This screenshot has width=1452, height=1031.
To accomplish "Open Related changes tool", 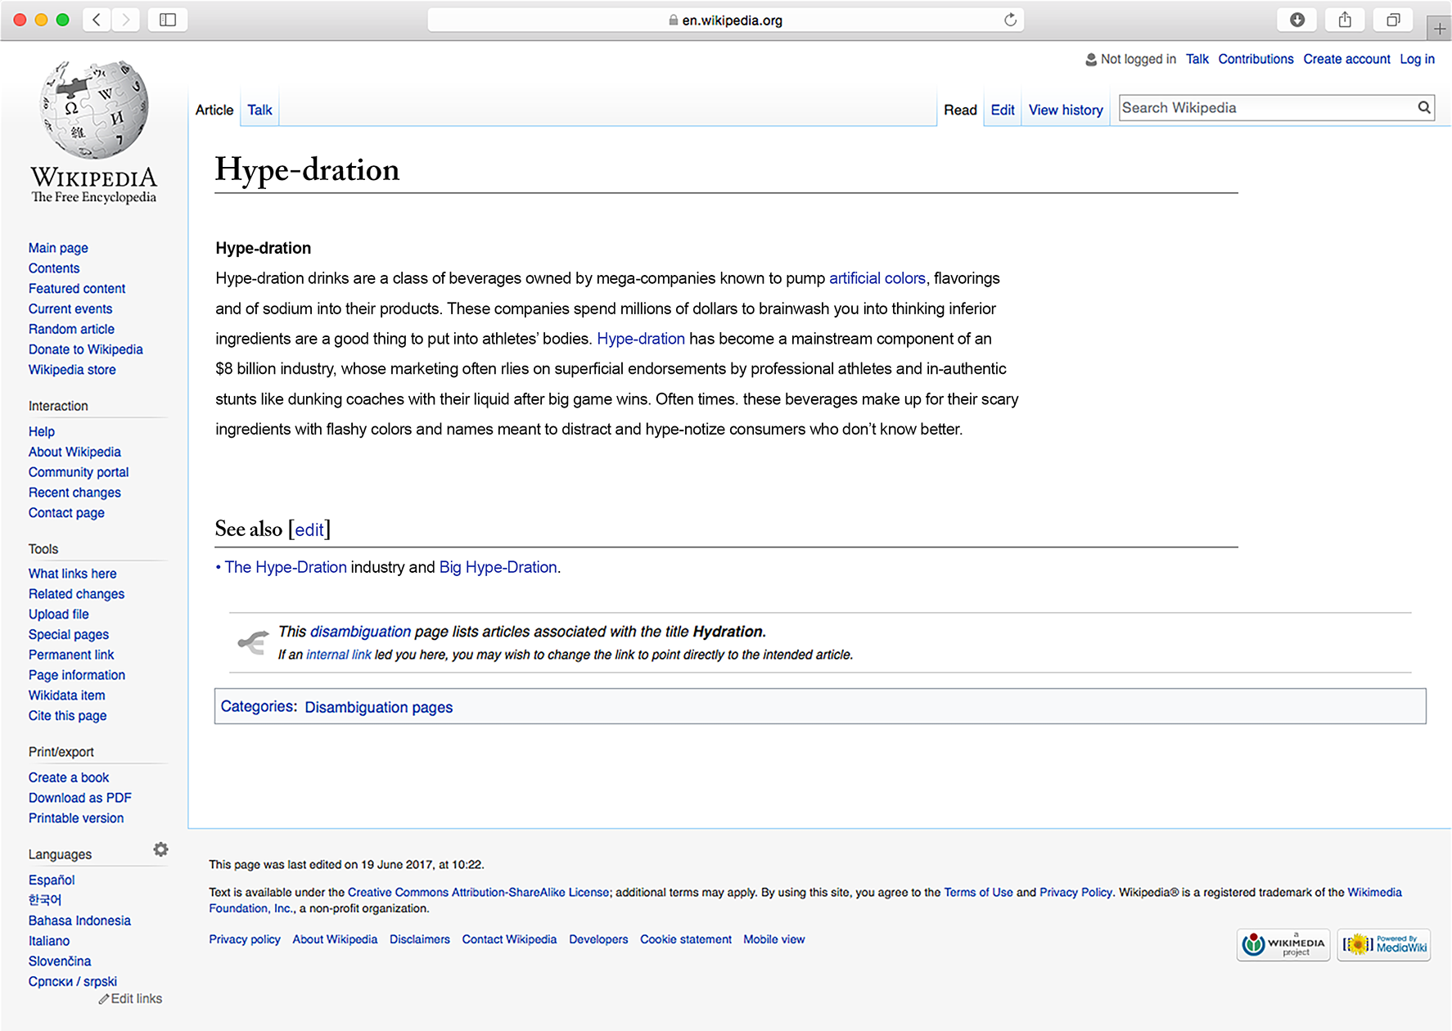I will (x=76, y=594).
